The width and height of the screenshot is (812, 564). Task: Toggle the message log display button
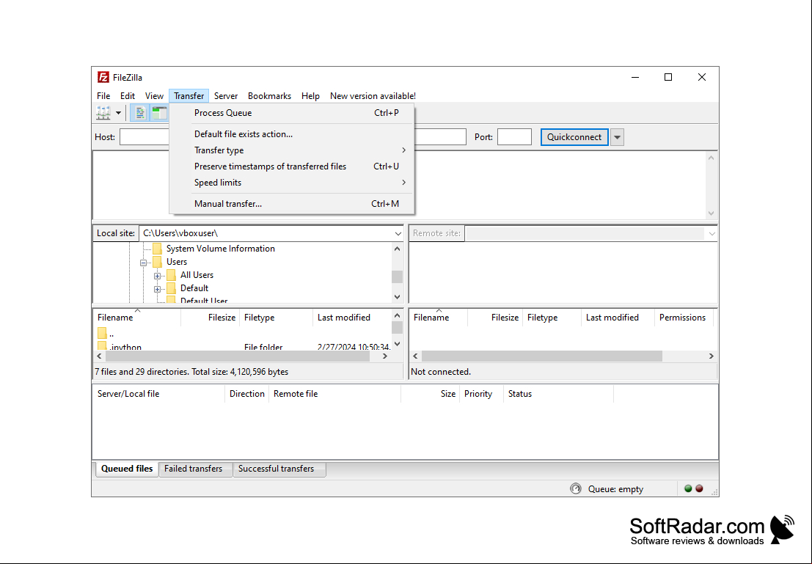tap(139, 113)
